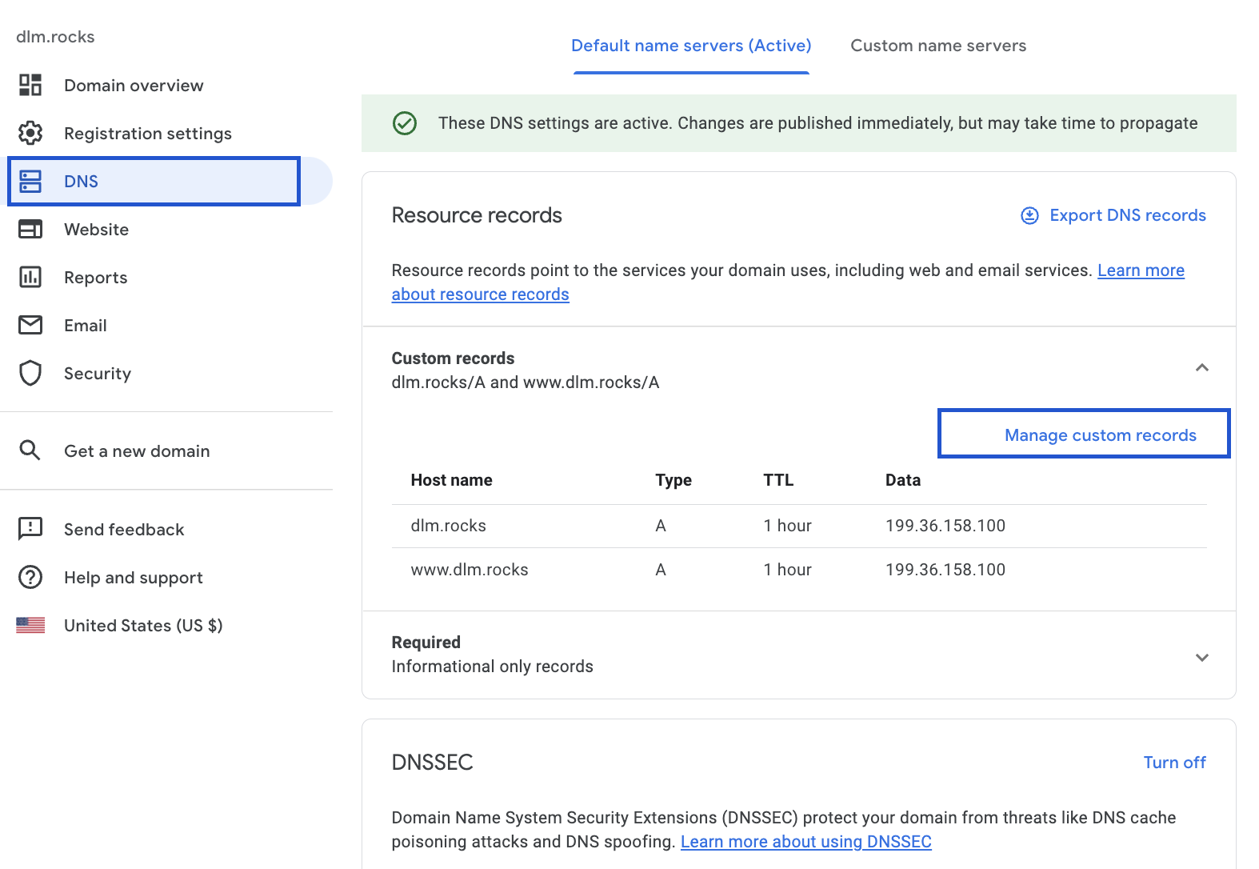Open Learn more about using DNSSEC link

[805, 842]
